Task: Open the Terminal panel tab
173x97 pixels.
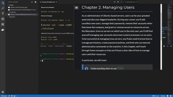Action: 69,46
